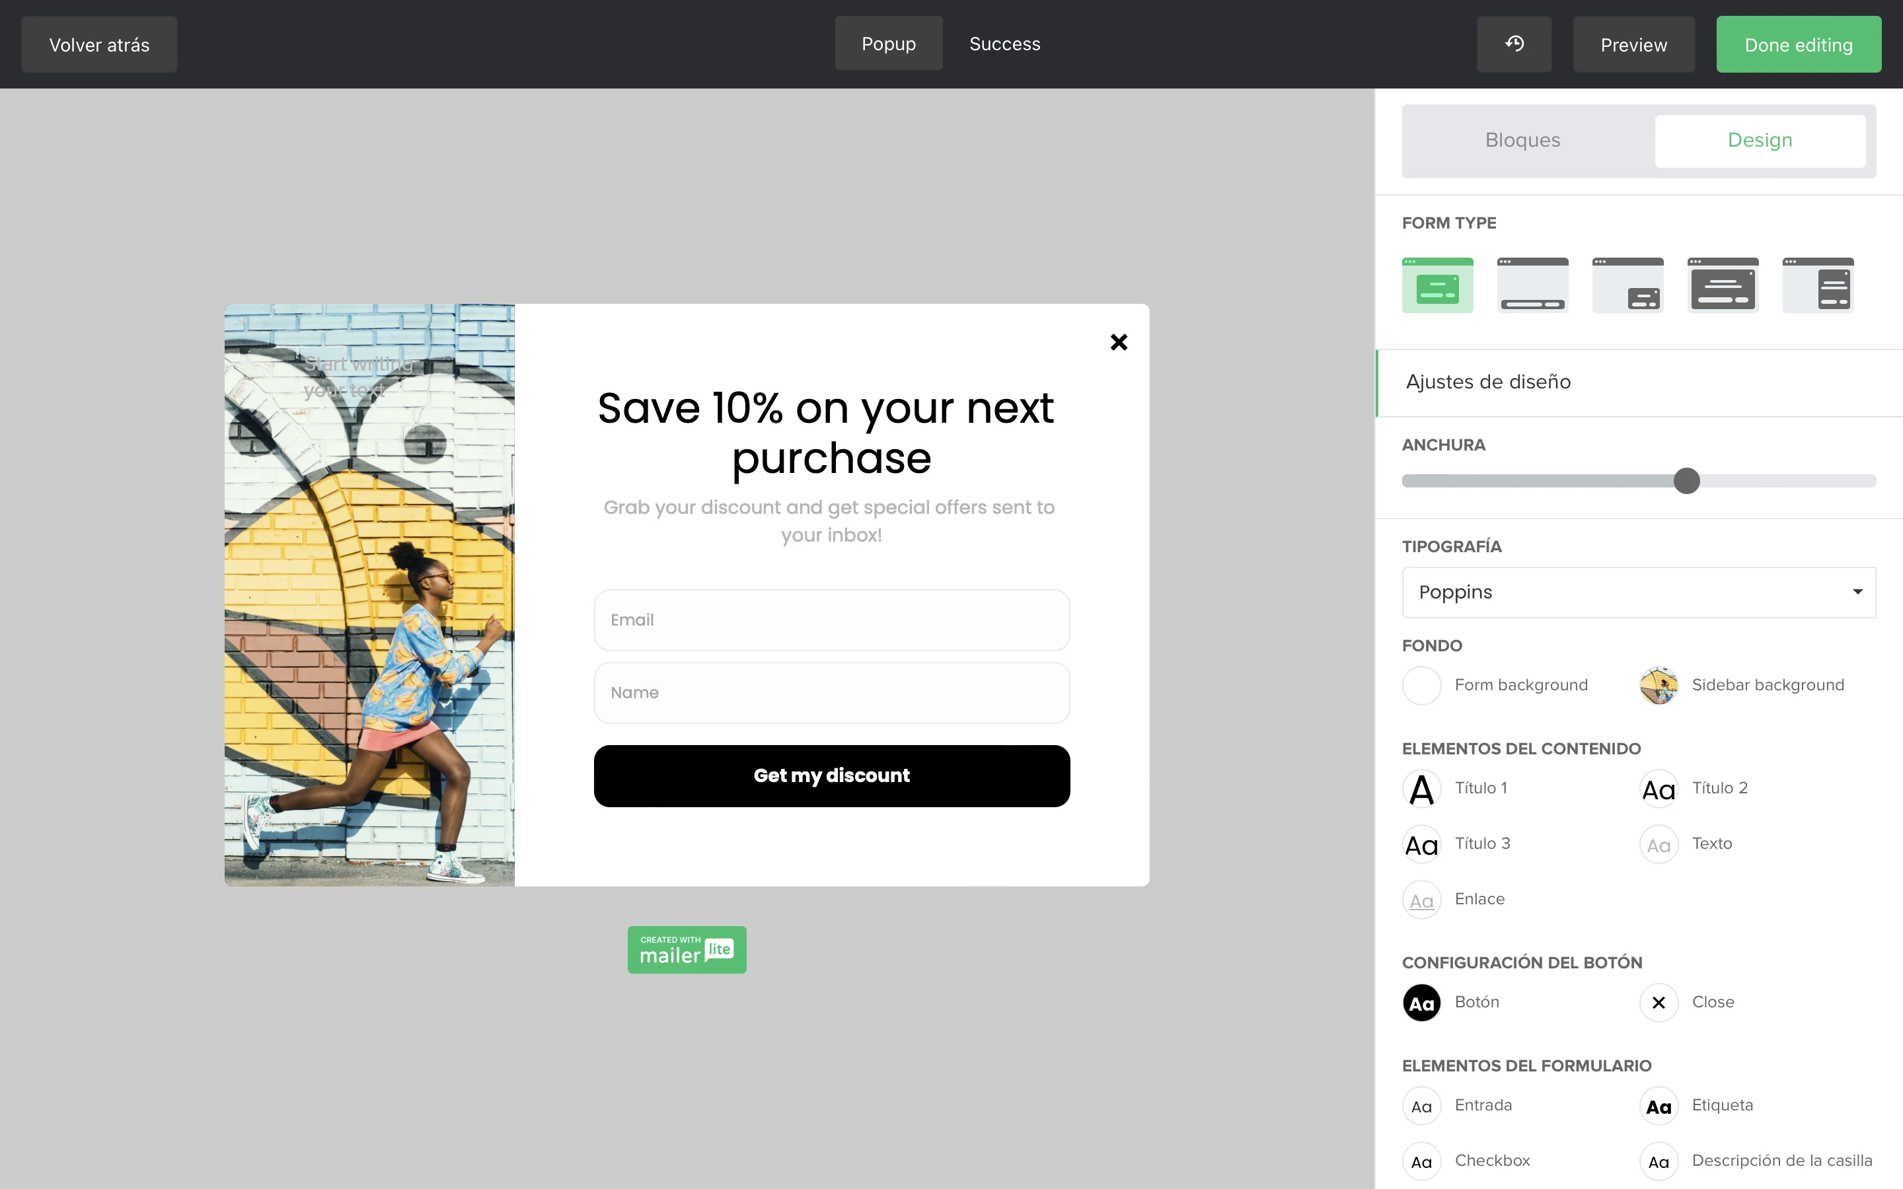This screenshot has width=1903, height=1189.
Task: Open Checkbox element style settings
Action: point(1422,1161)
